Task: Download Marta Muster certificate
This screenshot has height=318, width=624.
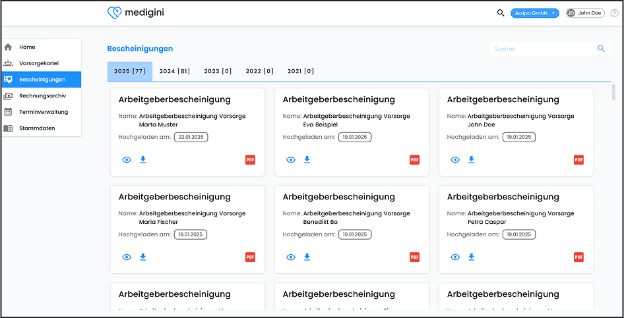Action: (143, 159)
